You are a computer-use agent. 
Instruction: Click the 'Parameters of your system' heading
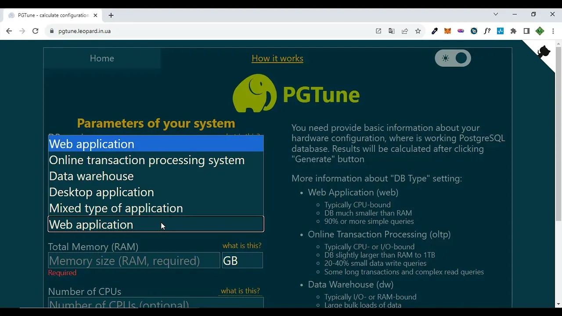tap(156, 123)
